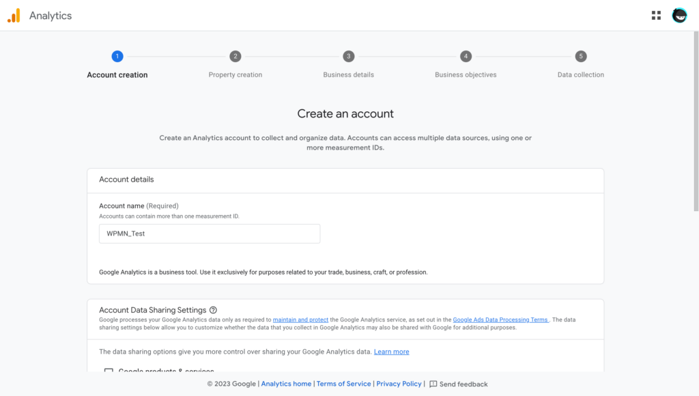The height and width of the screenshot is (396, 699).
Task: Click the step 4 circle for Business objectives
Action: pyautogui.click(x=466, y=57)
